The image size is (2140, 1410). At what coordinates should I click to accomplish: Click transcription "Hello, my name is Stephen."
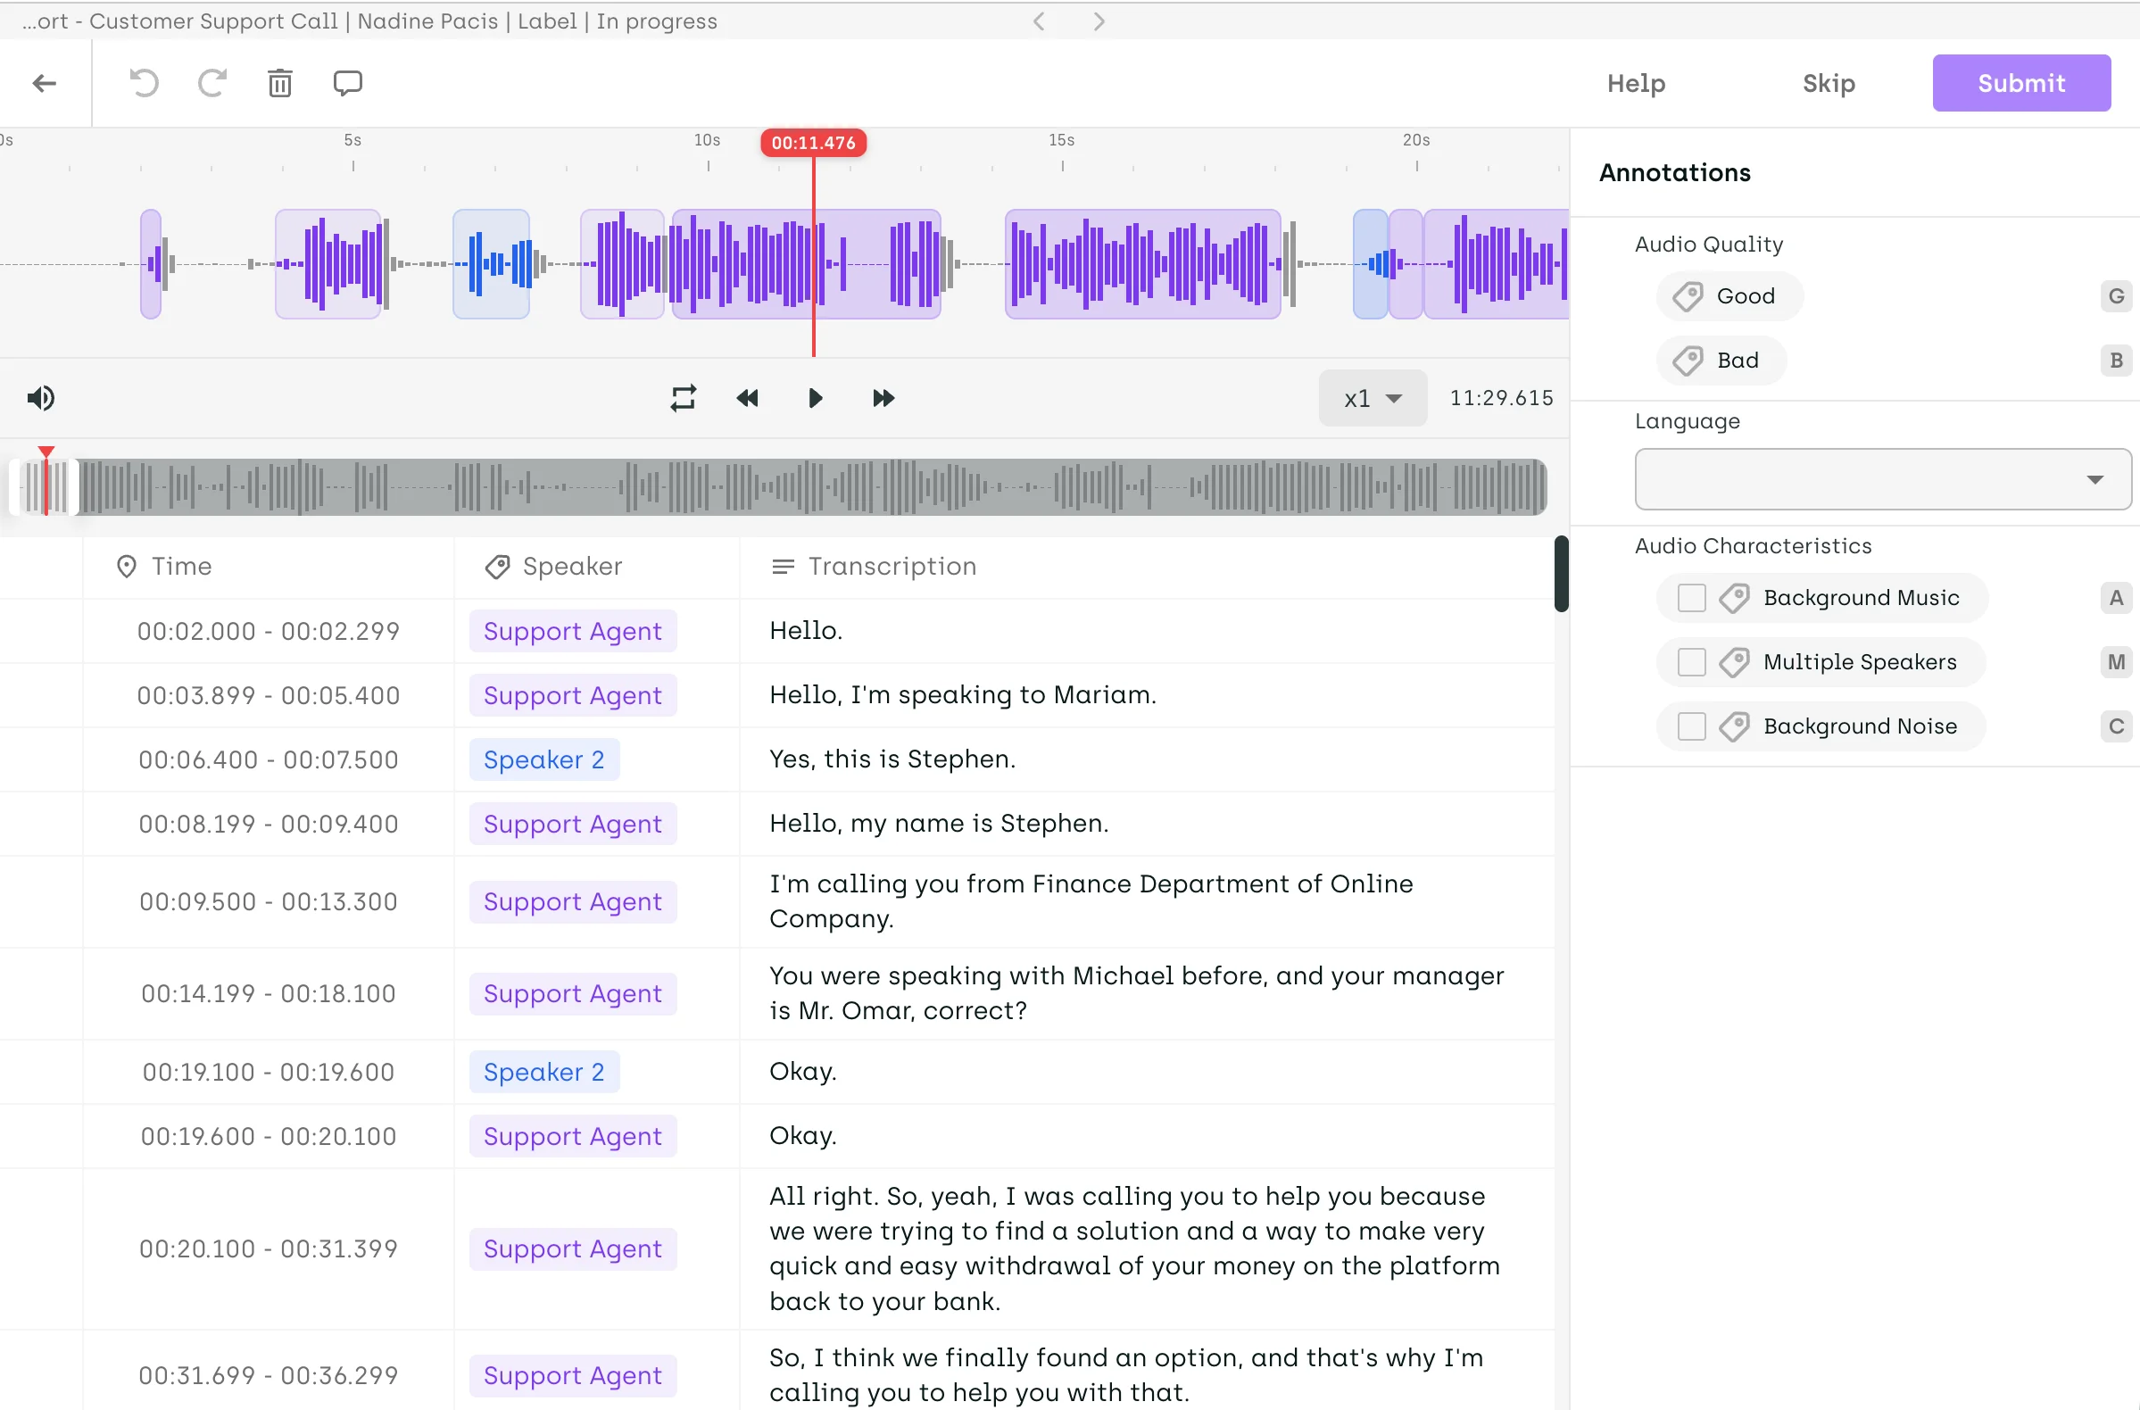click(939, 823)
